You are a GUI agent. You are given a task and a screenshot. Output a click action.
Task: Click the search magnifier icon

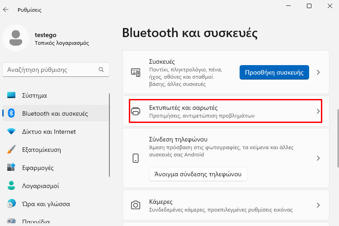(x=101, y=70)
